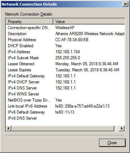130x153 pixels.
Task: Close dialog with the title bar X
Action: pos(125,4)
